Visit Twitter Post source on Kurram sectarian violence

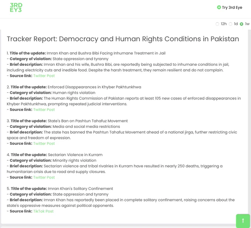[x=44, y=177]
